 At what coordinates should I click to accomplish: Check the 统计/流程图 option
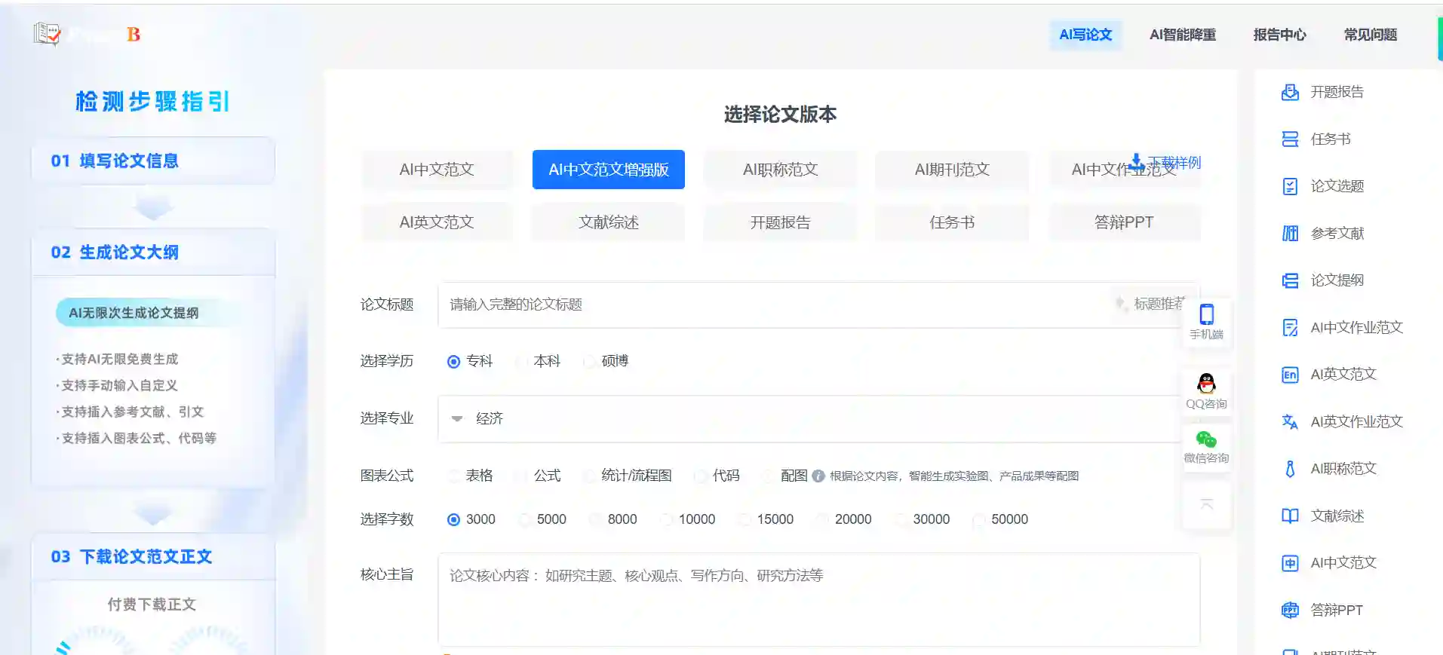click(x=589, y=476)
